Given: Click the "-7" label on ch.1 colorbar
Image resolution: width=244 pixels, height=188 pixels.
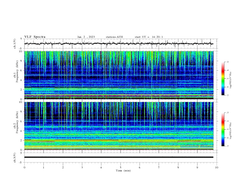Looking at the screenshot, I should [227, 95].
